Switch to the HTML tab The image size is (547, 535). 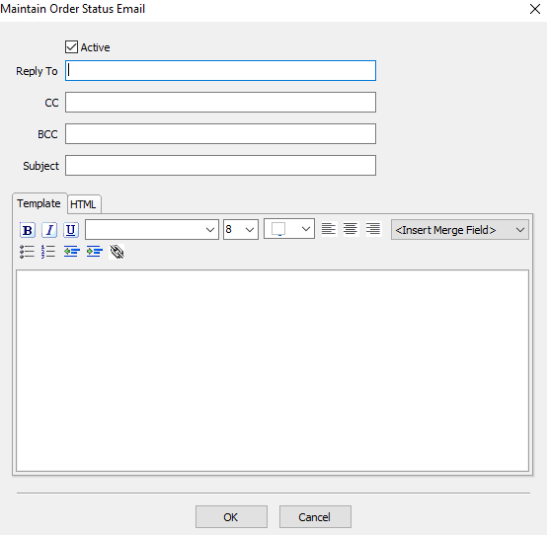(x=83, y=204)
